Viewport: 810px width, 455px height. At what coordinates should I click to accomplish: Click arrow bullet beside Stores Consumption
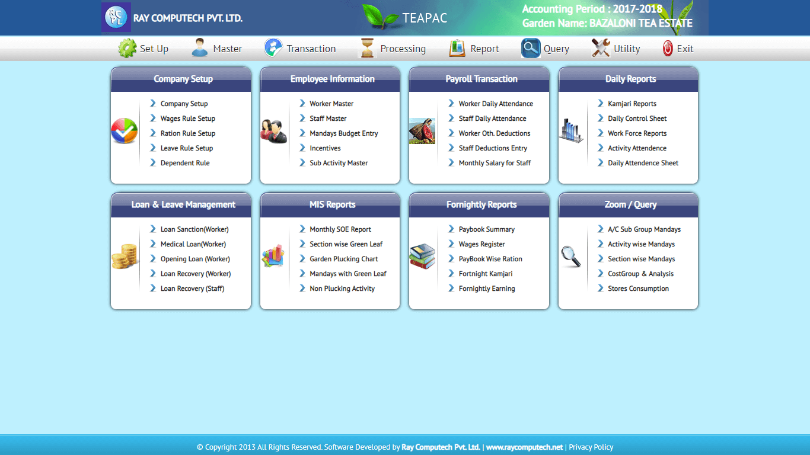point(601,288)
